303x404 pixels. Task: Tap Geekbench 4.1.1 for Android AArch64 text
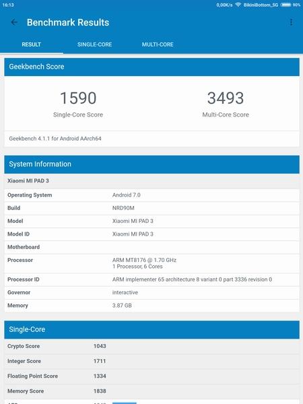pos(55,139)
